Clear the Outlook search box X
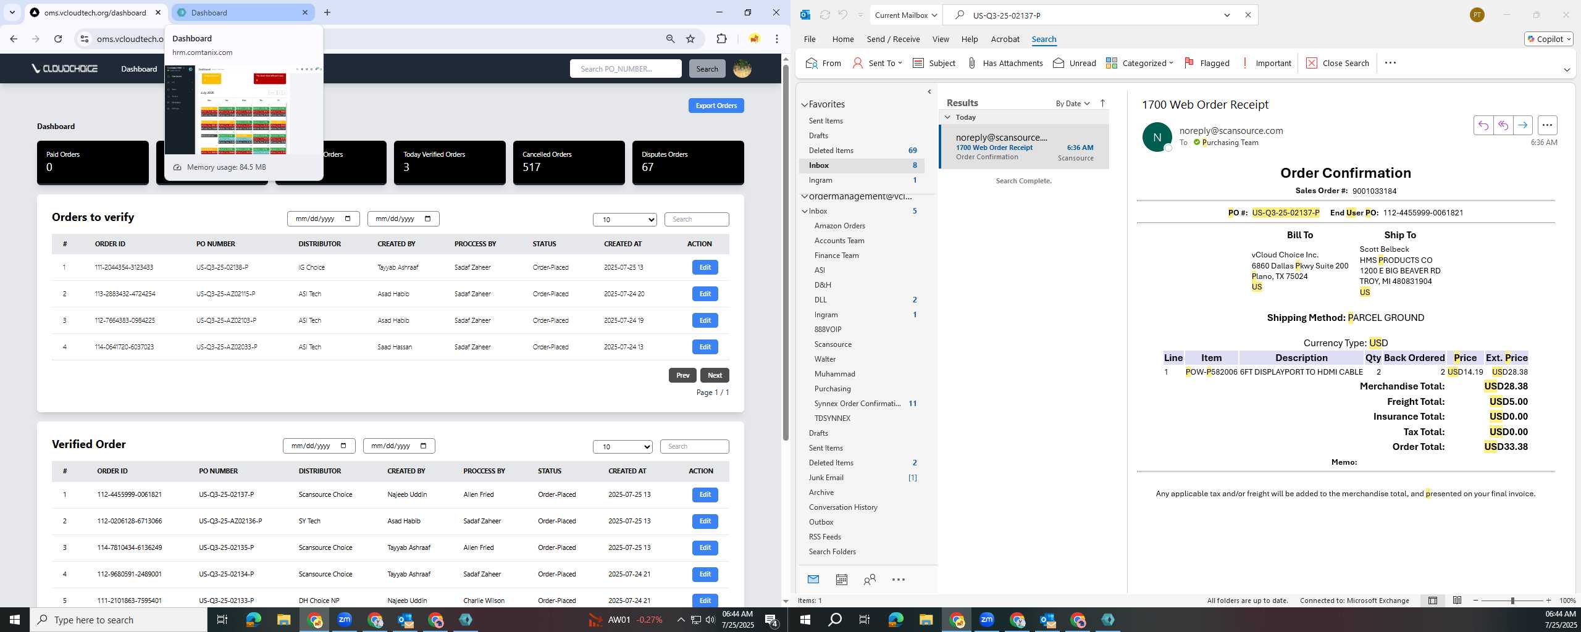 1248,15
